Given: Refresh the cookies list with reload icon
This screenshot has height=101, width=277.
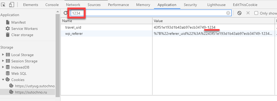Looking at the screenshot, I should click(x=66, y=13).
